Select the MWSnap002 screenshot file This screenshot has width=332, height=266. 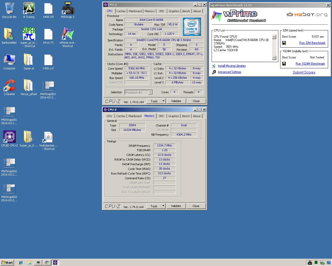pos(9,167)
